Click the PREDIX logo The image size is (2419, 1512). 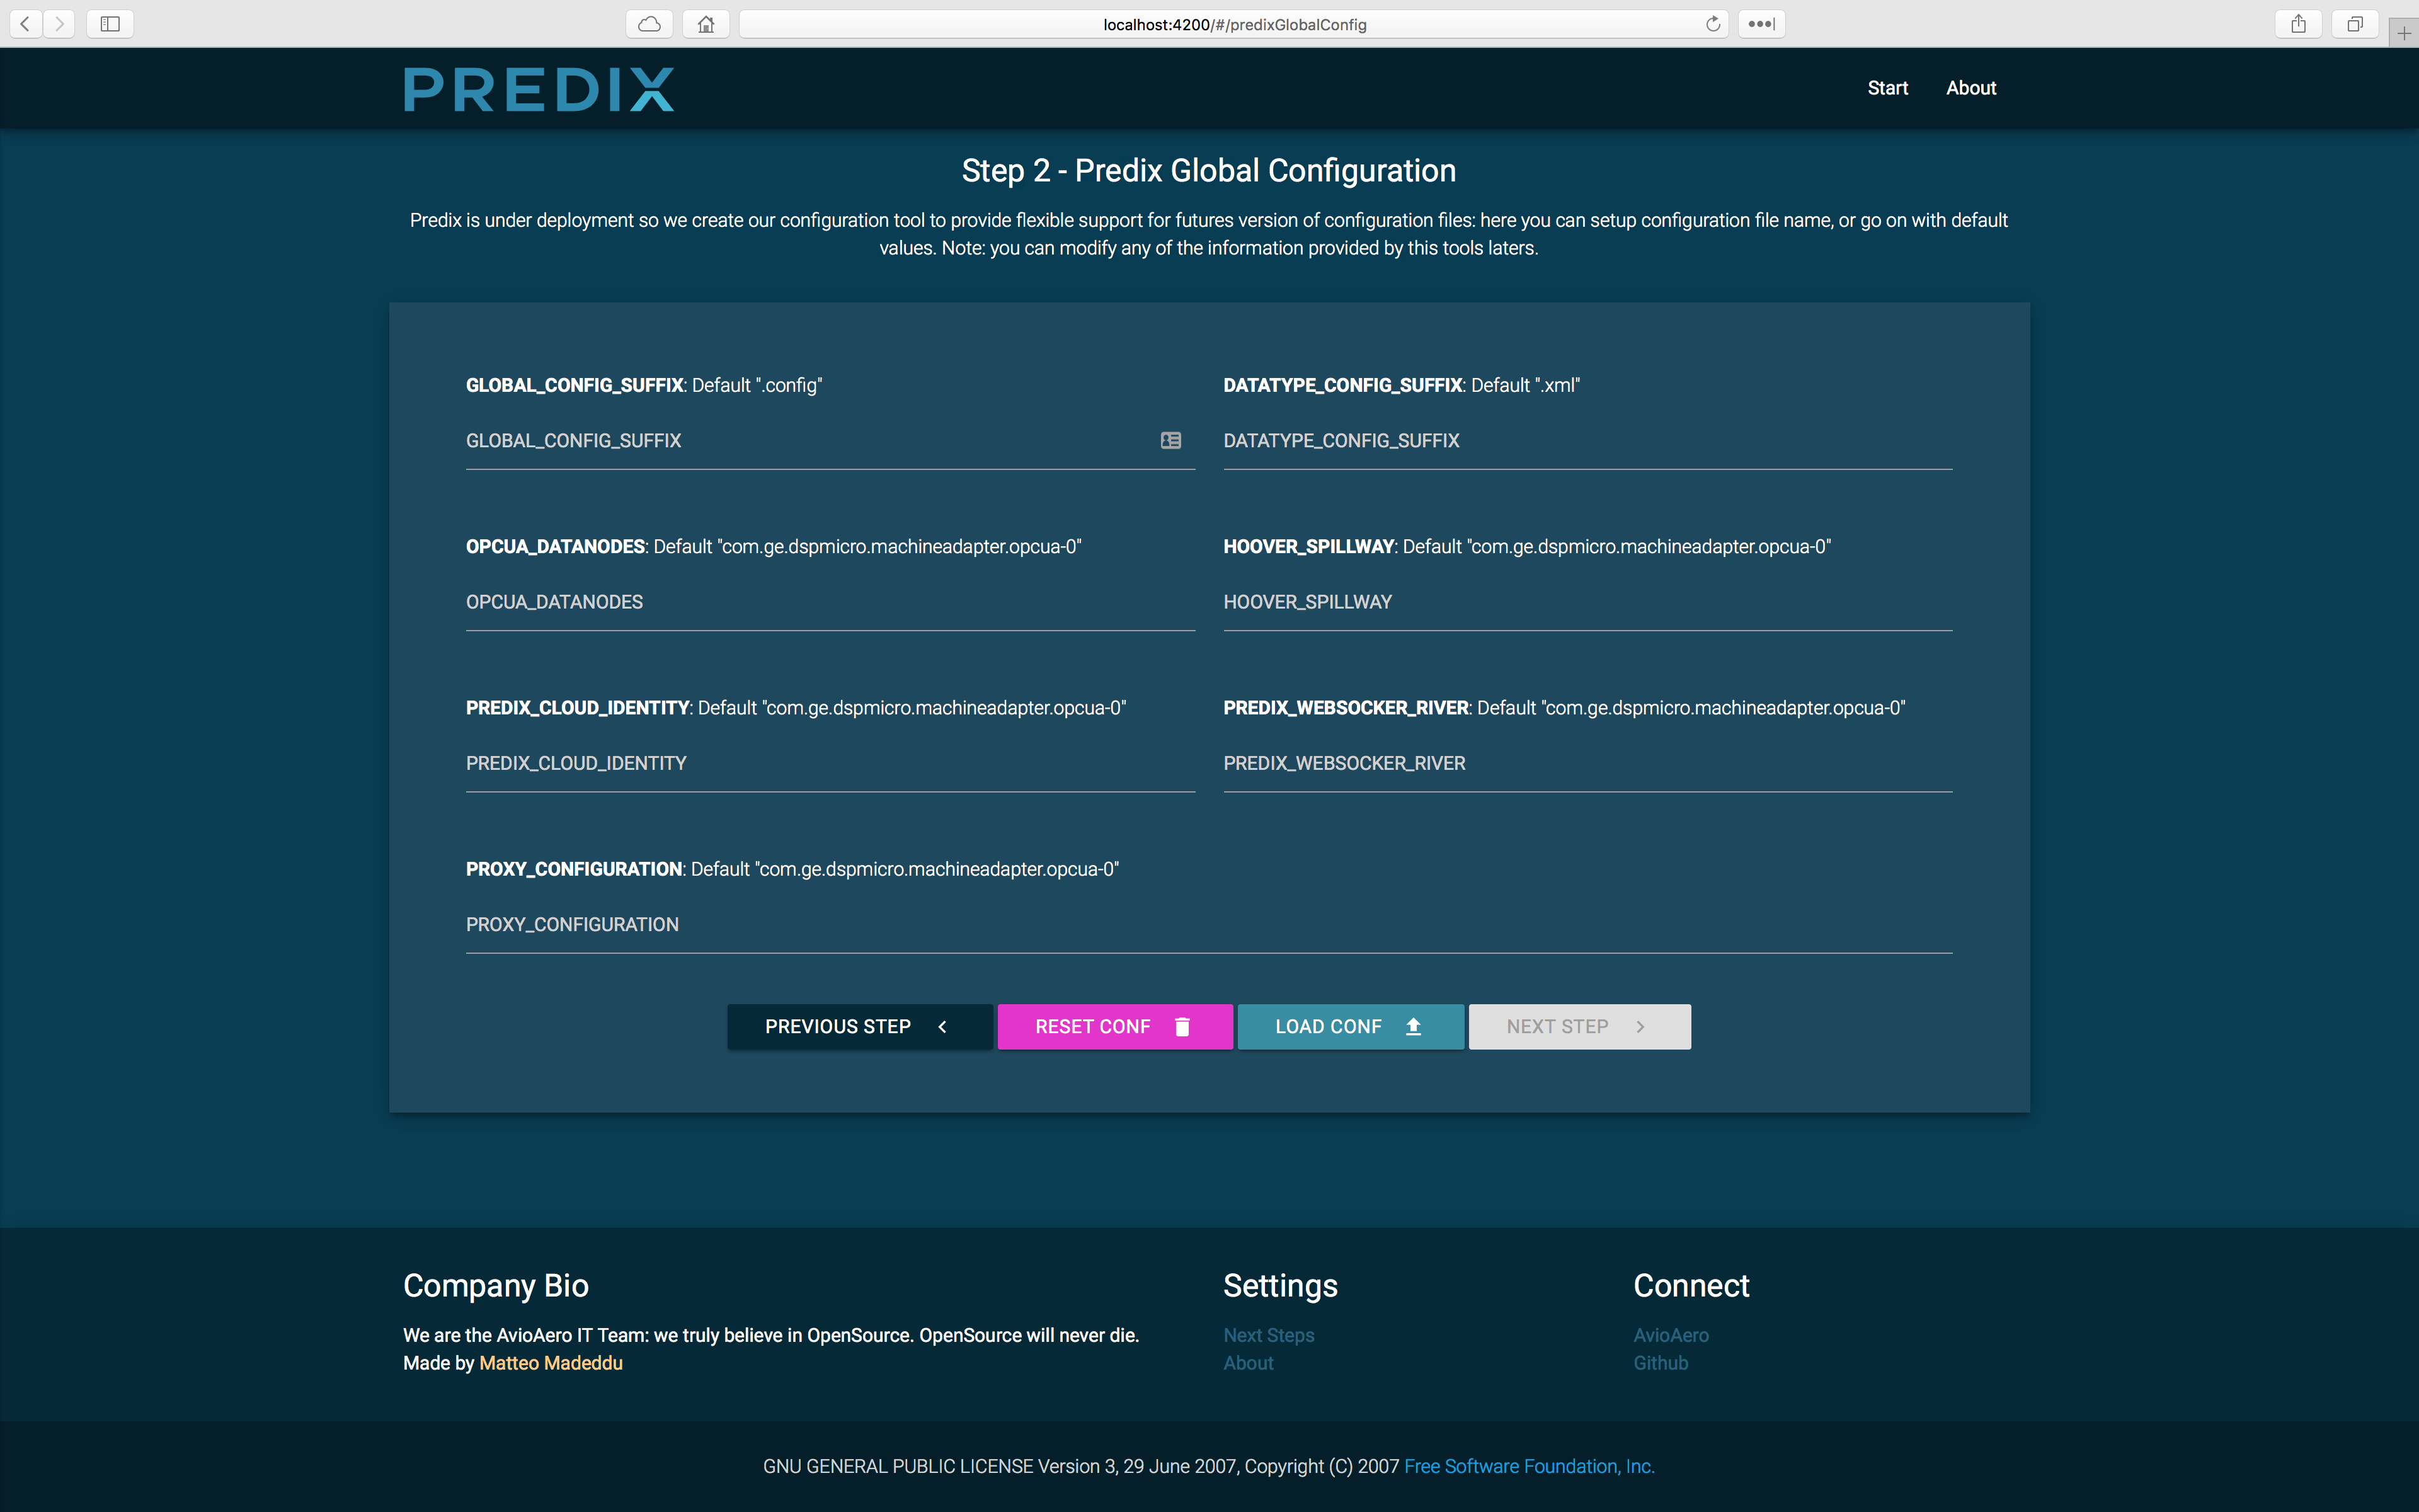coord(539,89)
